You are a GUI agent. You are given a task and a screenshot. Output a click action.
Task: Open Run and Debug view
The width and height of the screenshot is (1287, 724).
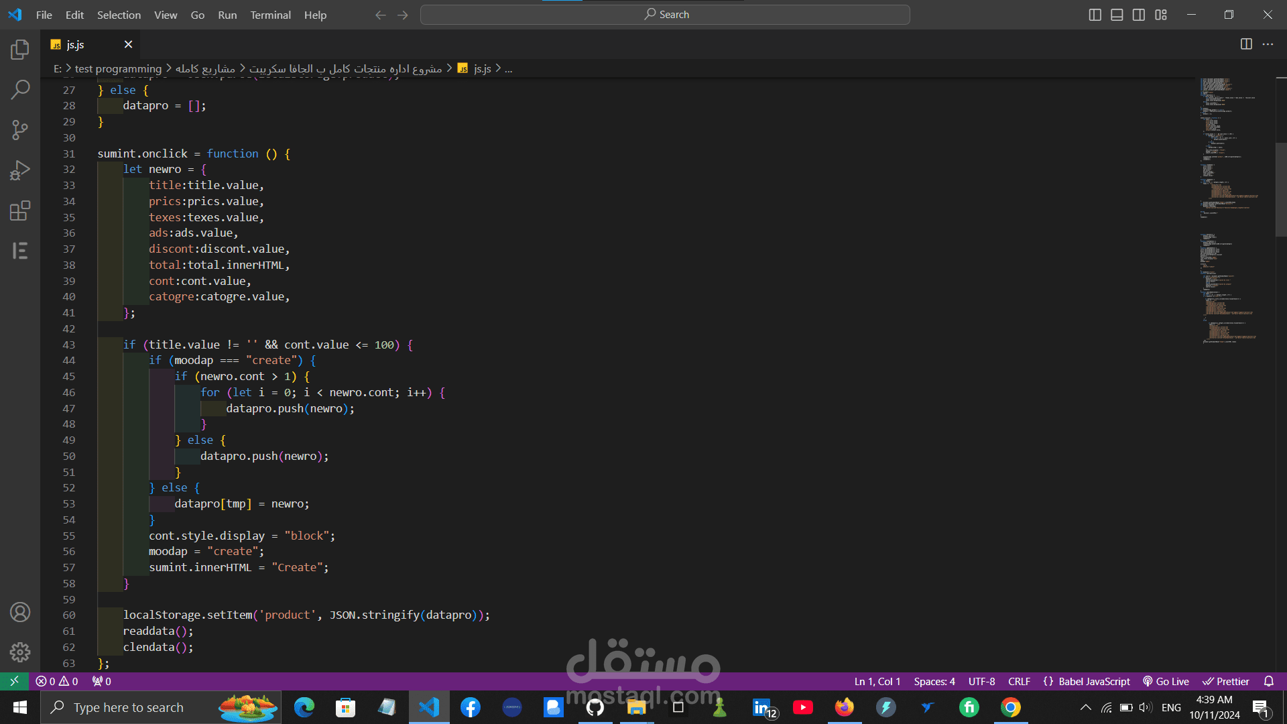(x=20, y=170)
